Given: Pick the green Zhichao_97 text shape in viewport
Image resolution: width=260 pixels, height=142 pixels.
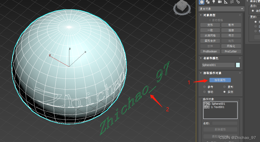Looking at the screenshot, I should [x=134, y=99].
